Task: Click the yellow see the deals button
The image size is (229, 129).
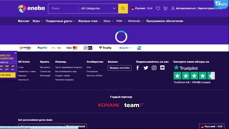Action: 8,75
